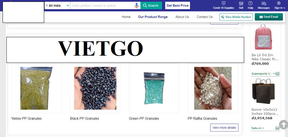Open the Contact Us tab
This screenshot has height=137, width=288.
coord(204,17)
